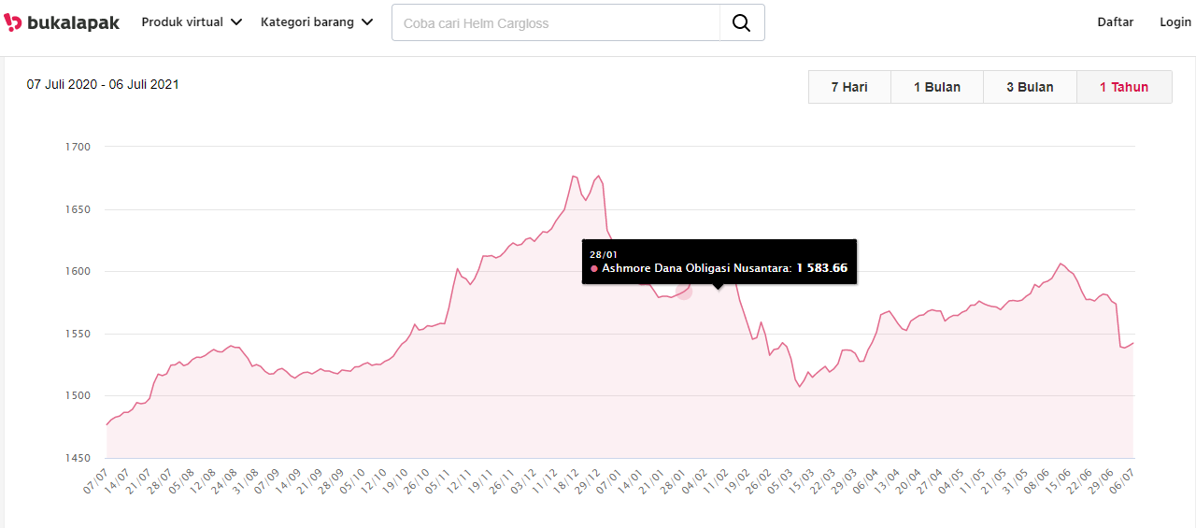Click the 20/04 x-axis date label
Screen dimensions: 1196x528
coord(910,481)
